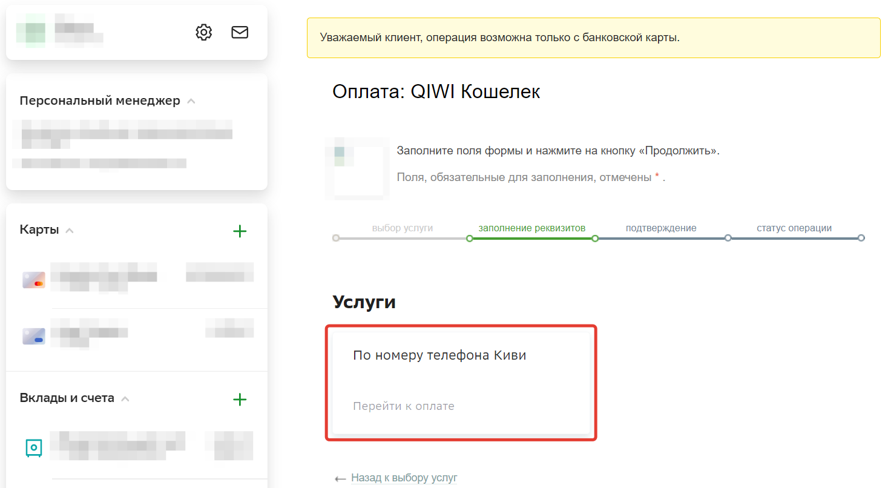Select the статус операции step label

tap(794, 228)
